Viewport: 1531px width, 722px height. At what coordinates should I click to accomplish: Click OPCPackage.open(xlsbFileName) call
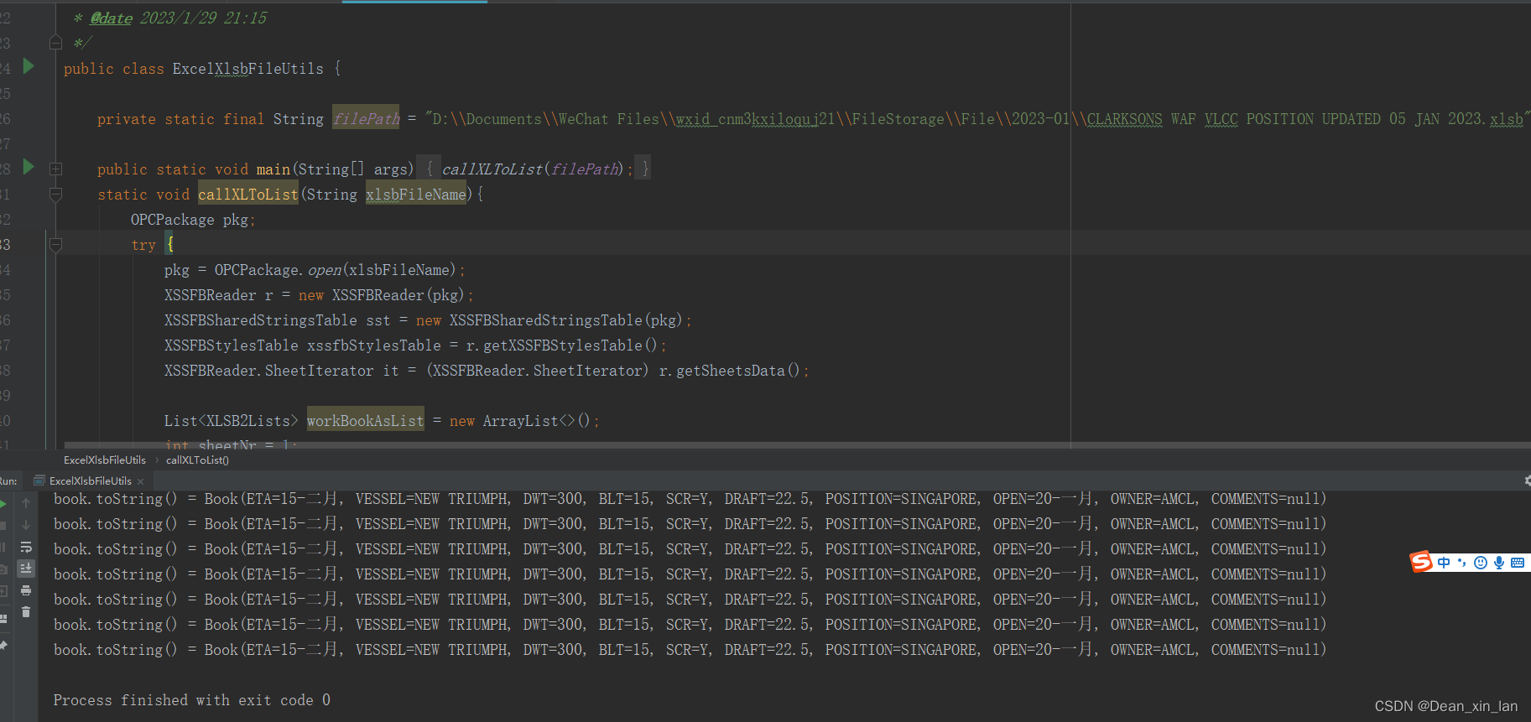click(335, 269)
